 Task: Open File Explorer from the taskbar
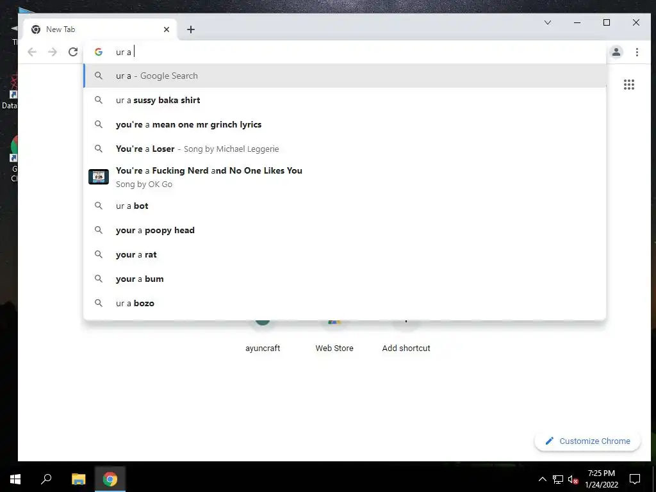pos(78,479)
